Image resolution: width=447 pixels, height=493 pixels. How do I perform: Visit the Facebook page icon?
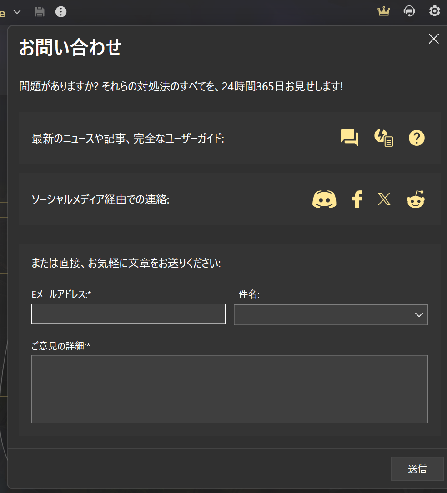coord(357,199)
